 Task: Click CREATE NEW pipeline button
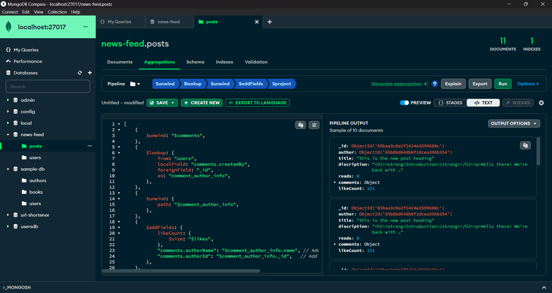click(201, 103)
